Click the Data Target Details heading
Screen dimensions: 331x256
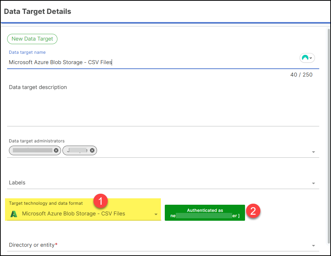coord(37,11)
